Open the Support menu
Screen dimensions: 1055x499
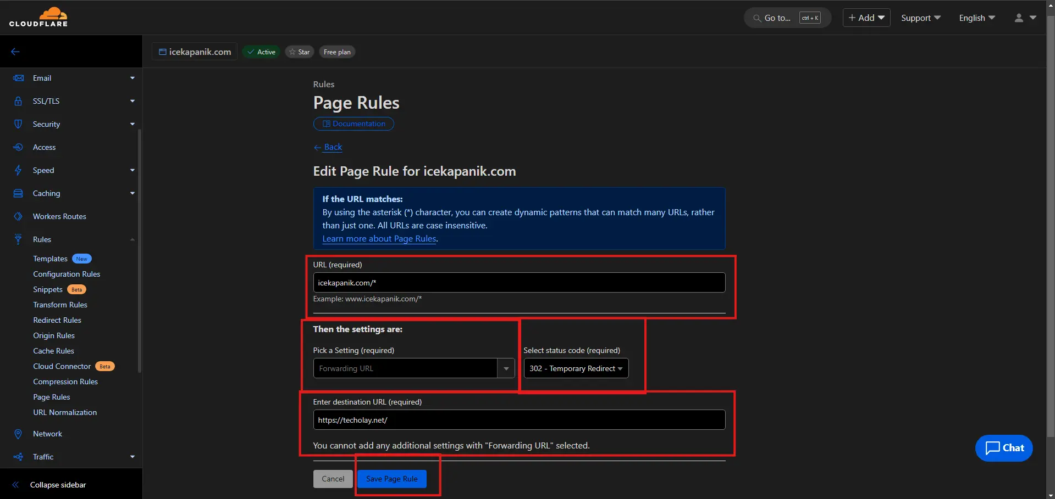[x=920, y=18]
